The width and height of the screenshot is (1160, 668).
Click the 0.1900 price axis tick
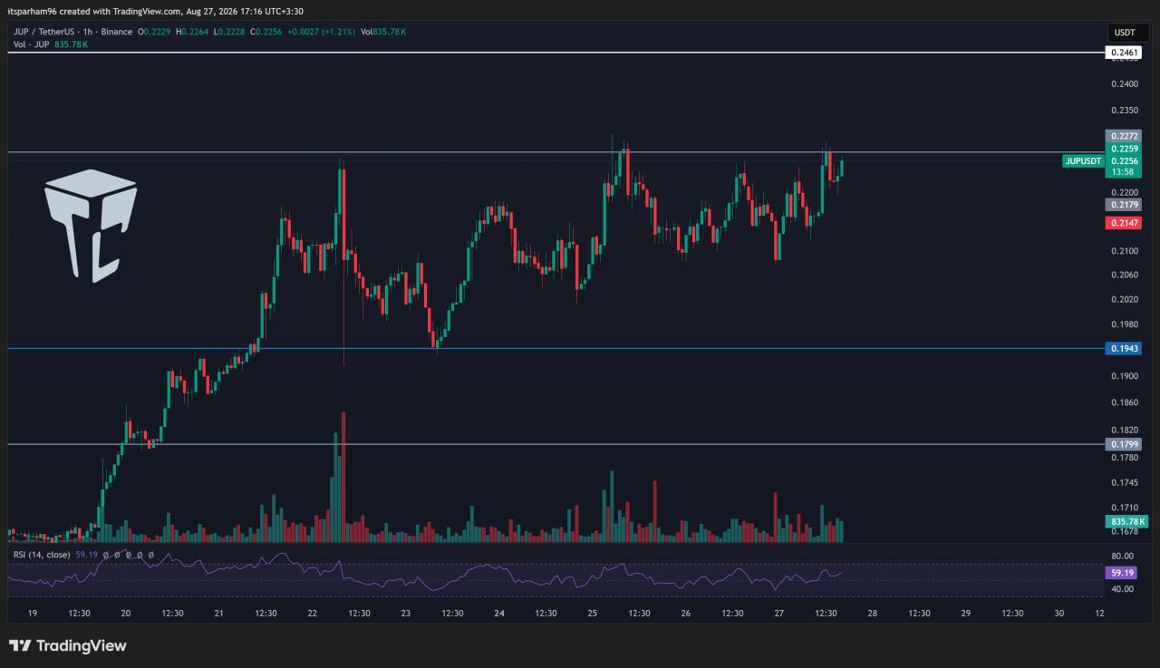1123,376
